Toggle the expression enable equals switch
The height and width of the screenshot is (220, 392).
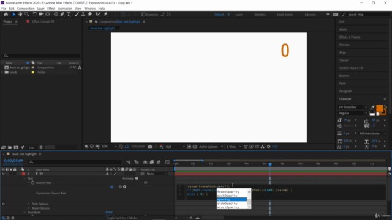click(x=111, y=186)
